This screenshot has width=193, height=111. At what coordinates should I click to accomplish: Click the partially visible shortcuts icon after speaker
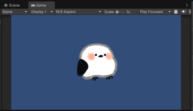coord(190,12)
